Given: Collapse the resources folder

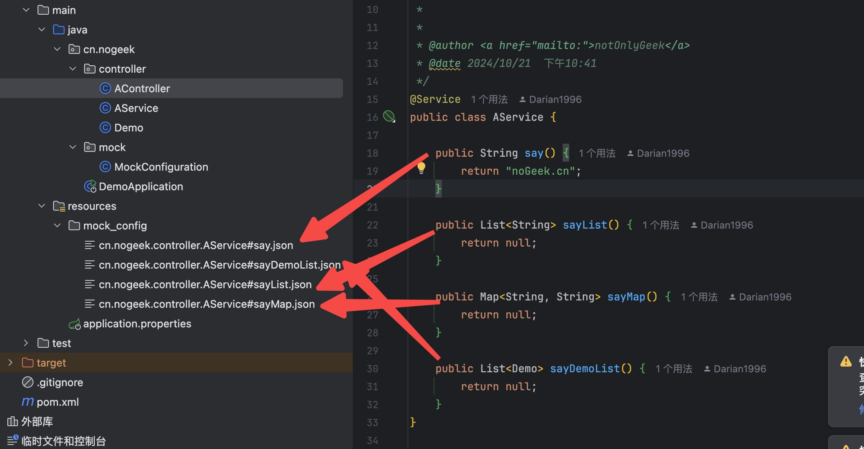Looking at the screenshot, I should (42, 206).
